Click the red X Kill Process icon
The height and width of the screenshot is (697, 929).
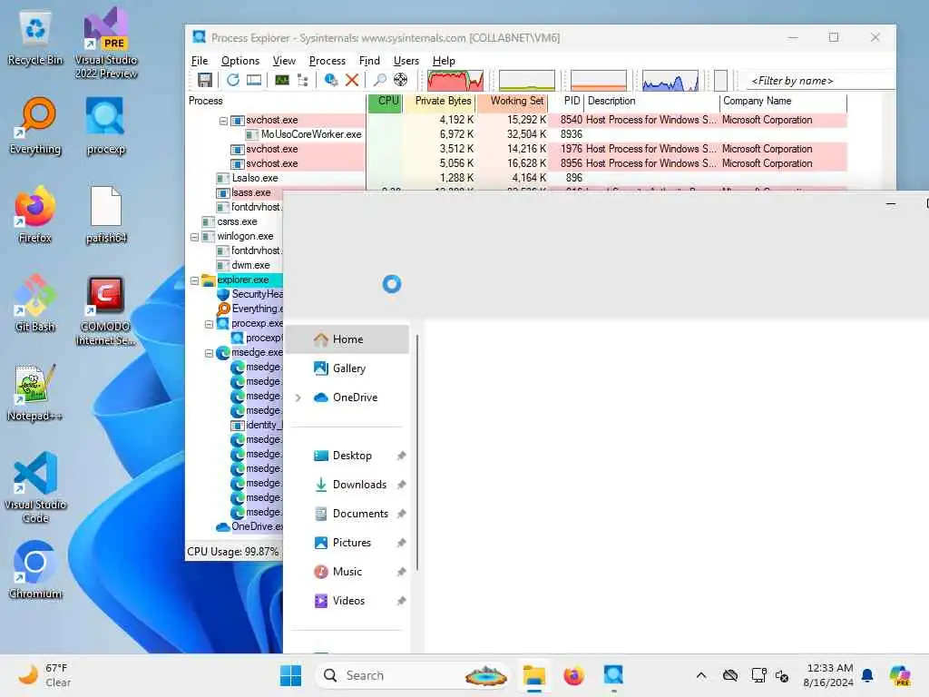coord(352,80)
